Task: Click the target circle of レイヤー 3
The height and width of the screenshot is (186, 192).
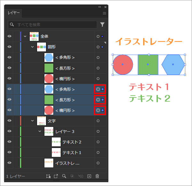Action: click(x=98, y=131)
